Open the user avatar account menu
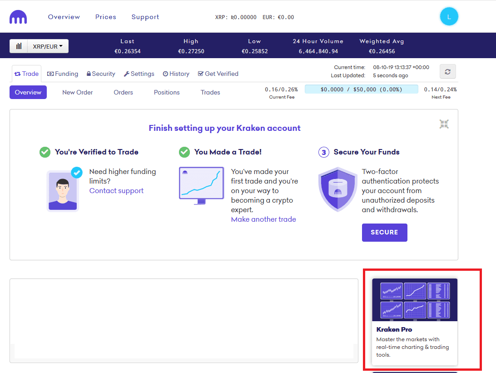496x373 pixels. (x=449, y=17)
